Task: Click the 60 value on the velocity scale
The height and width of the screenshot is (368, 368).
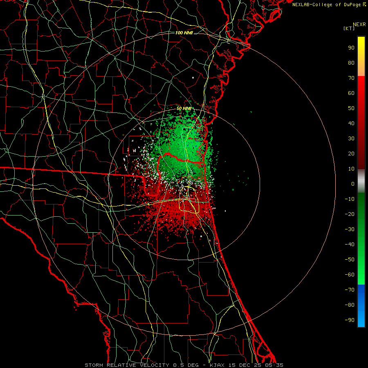Action: (351, 93)
